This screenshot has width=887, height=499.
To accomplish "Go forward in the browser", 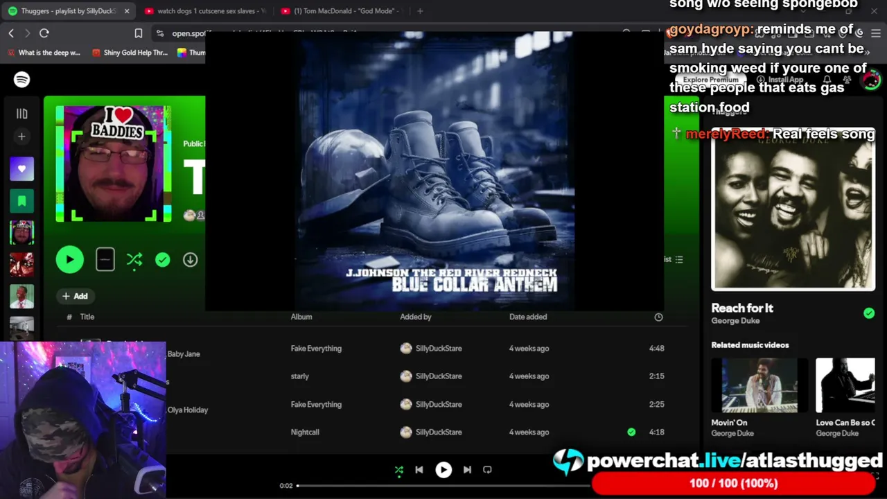I will [27, 33].
